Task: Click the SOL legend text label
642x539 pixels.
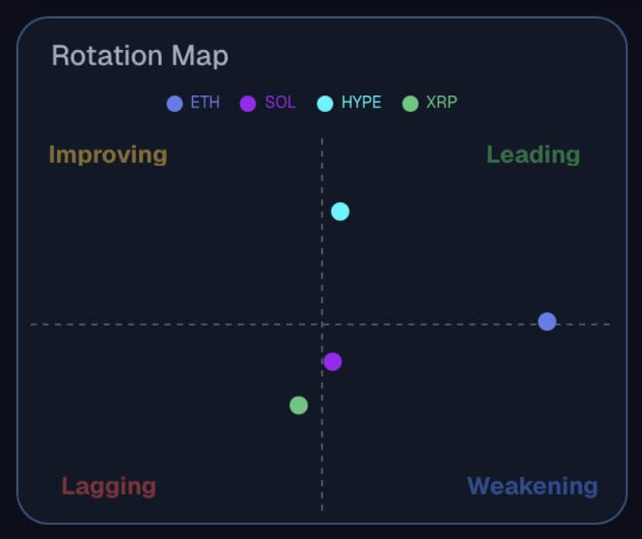Action: coord(280,102)
